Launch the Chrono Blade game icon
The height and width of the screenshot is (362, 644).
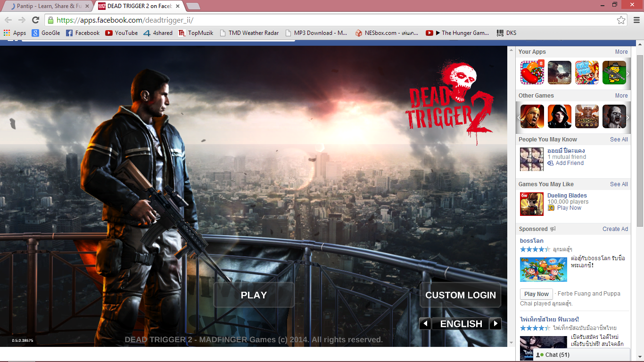point(587,116)
